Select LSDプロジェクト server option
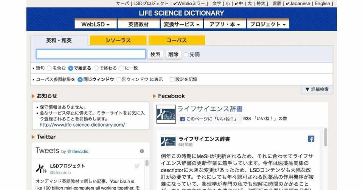The height and width of the screenshot is (190, 363). tap(151, 3)
